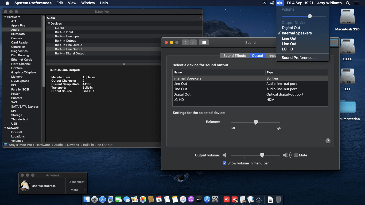Open Photos from the Dock
The height and width of the screenshot is (205, 365).
143,199
